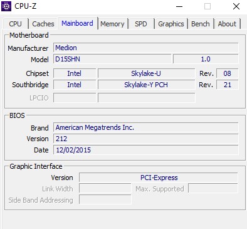Switch to the Bench tab
The height and width of the screenshot is (229, 247).
click(201, 24)
